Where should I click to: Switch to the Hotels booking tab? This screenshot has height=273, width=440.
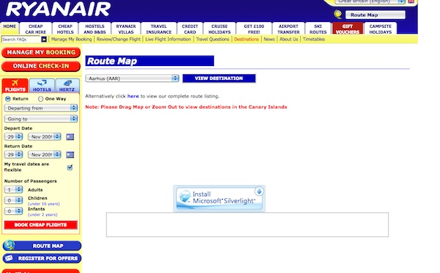42,86
